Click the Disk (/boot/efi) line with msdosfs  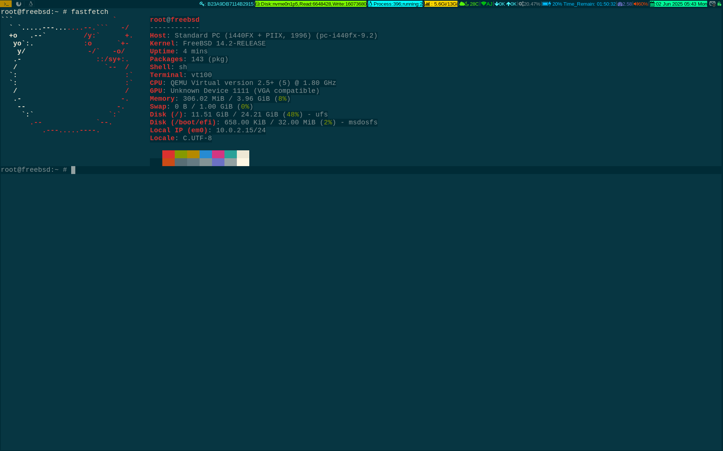(264, 123)
